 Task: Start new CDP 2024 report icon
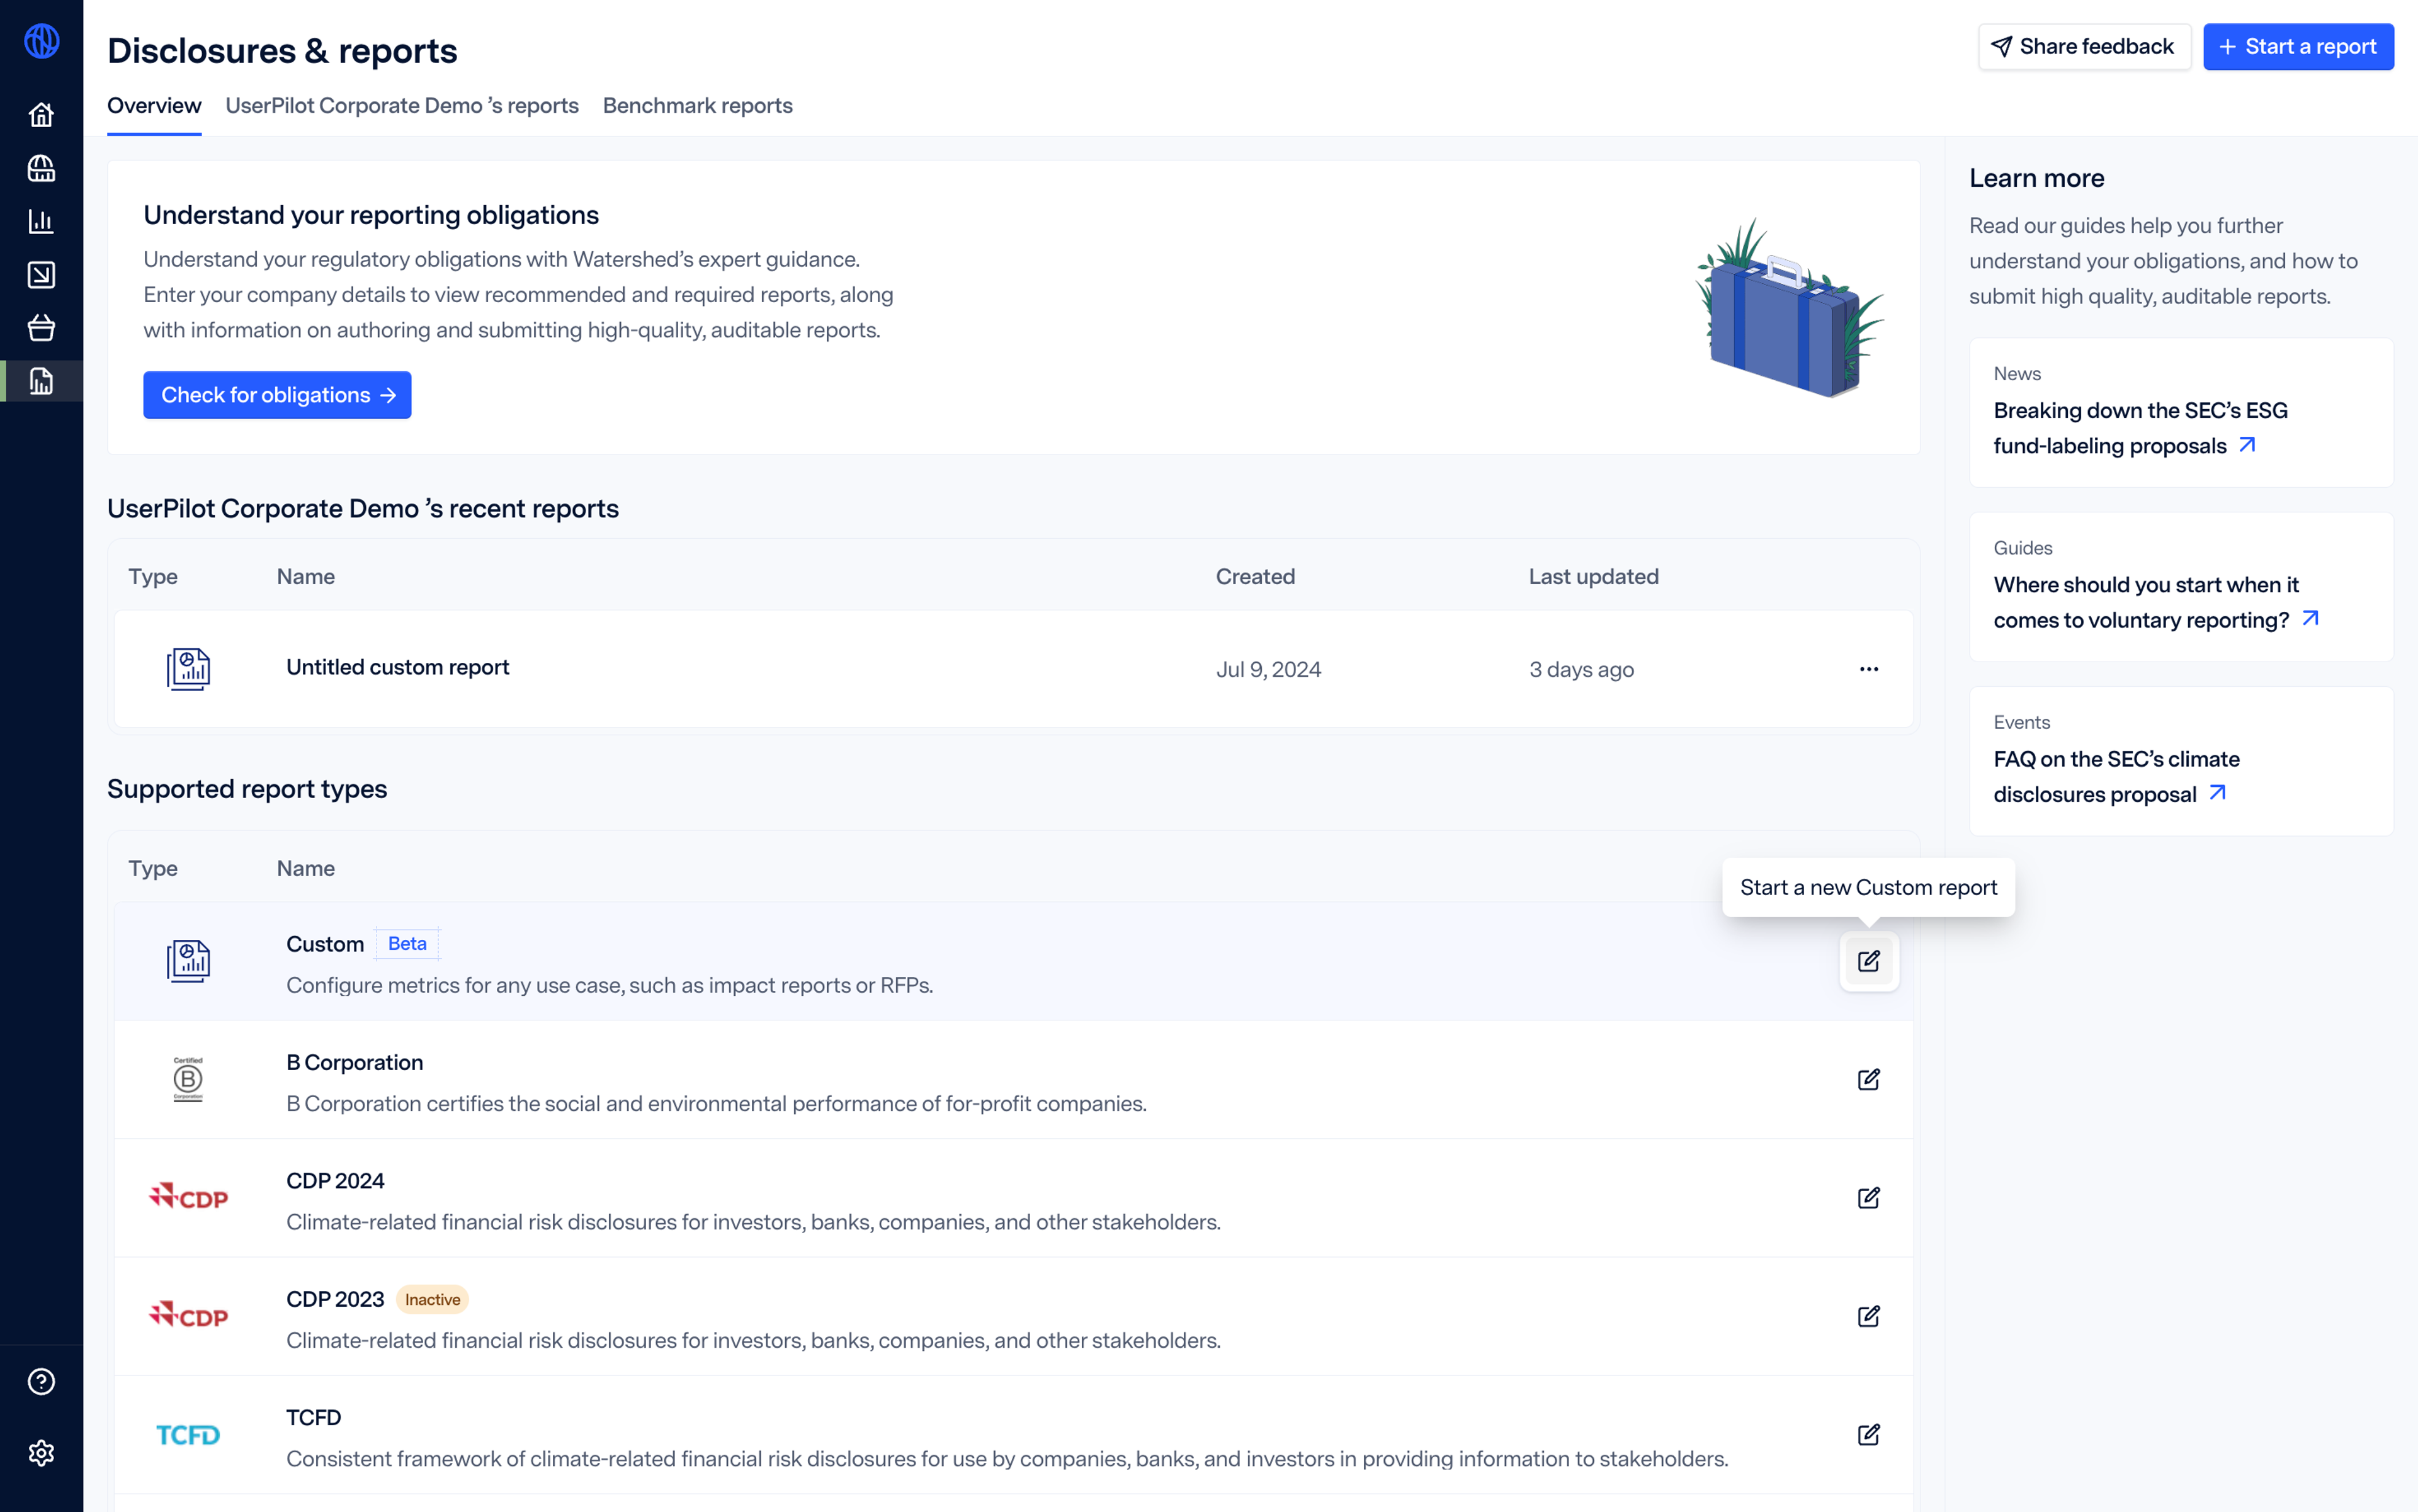[x=1868, y=1198]
